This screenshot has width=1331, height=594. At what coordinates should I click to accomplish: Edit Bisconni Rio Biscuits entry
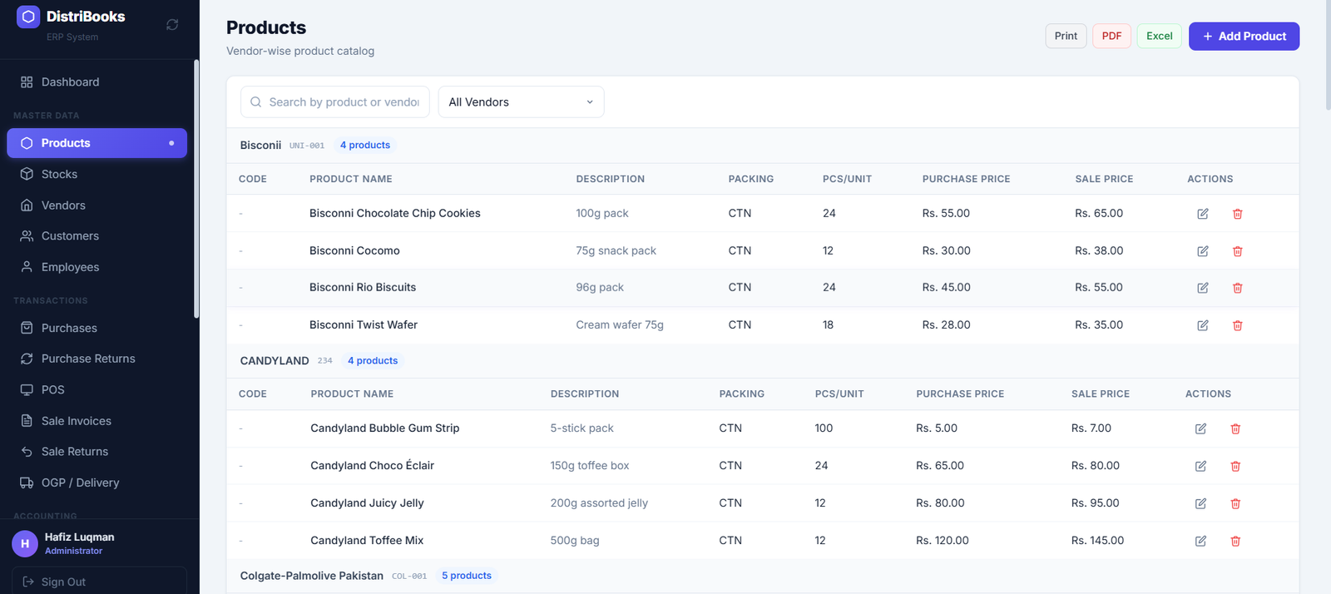1203,288
